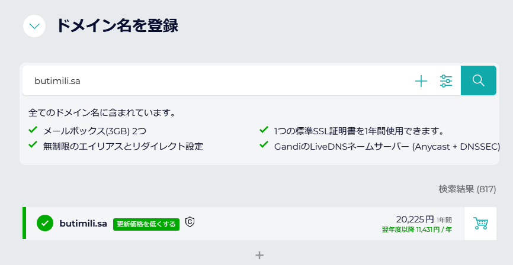Click the 翌年度以降 11,431円/年 renewal price
The width and height of the screenshot is (513, 265).
[x=417, y=230]
